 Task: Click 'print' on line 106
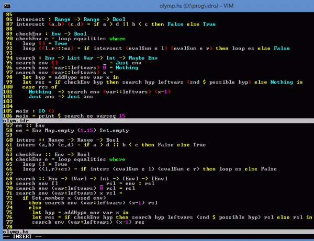pos(46,116)
